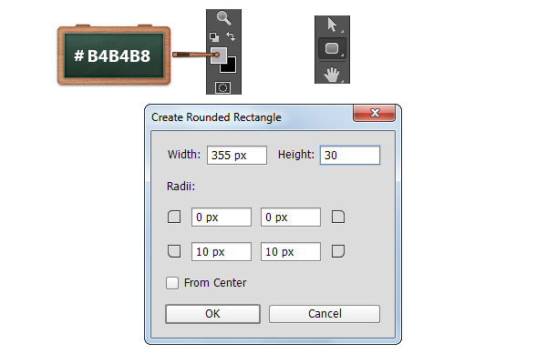Close the Create Rounded Rectangle dialog
This screenshot has height=354, width=547.
[x=375, y=113]
